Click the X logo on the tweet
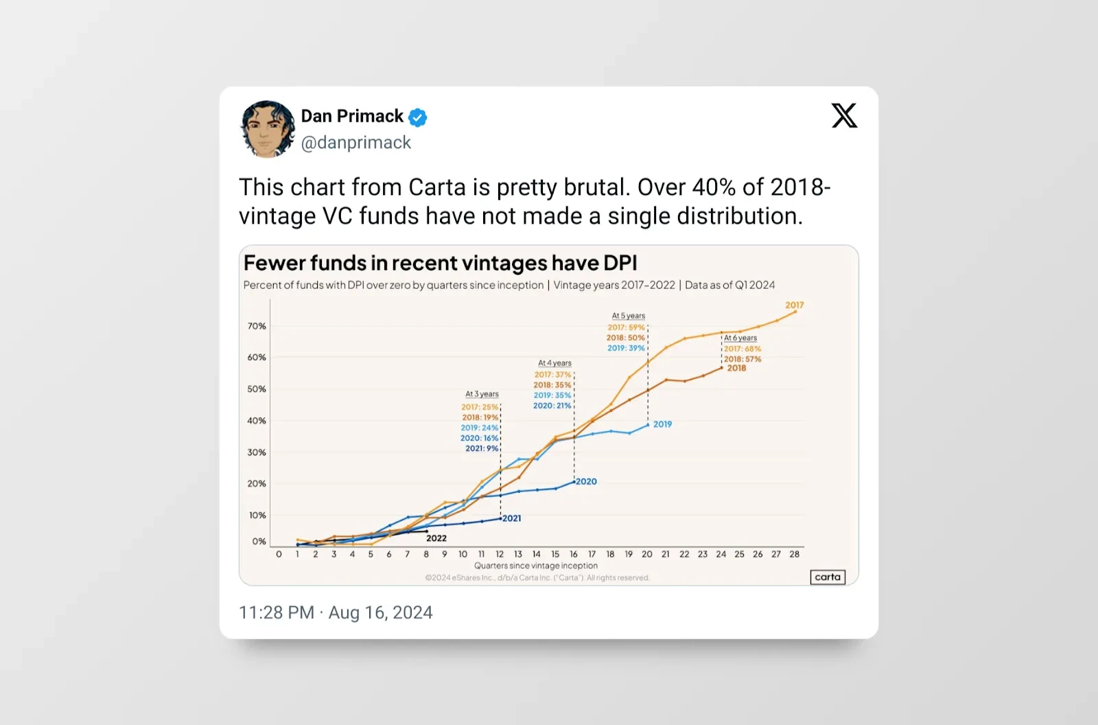1098x725 pixels. (844, 115)
